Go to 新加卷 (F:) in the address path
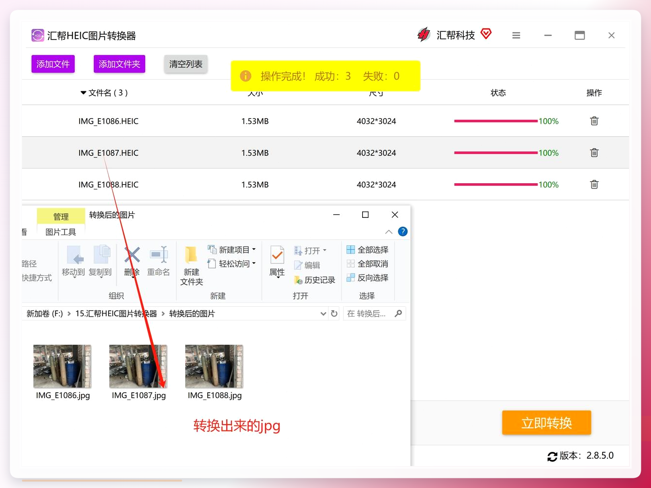This screenshot has width=651, height=488. (44, 314)
